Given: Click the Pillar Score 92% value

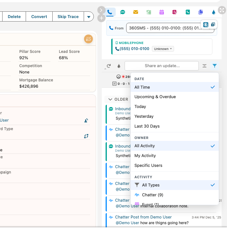Looking at the screenshot, I should [23, 58].
